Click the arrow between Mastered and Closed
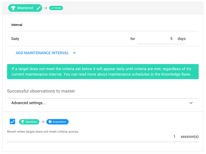Screen dimensions: 206x154 [x=46, y=8]
